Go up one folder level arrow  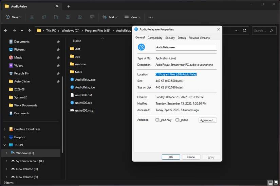tap(29, 31)
